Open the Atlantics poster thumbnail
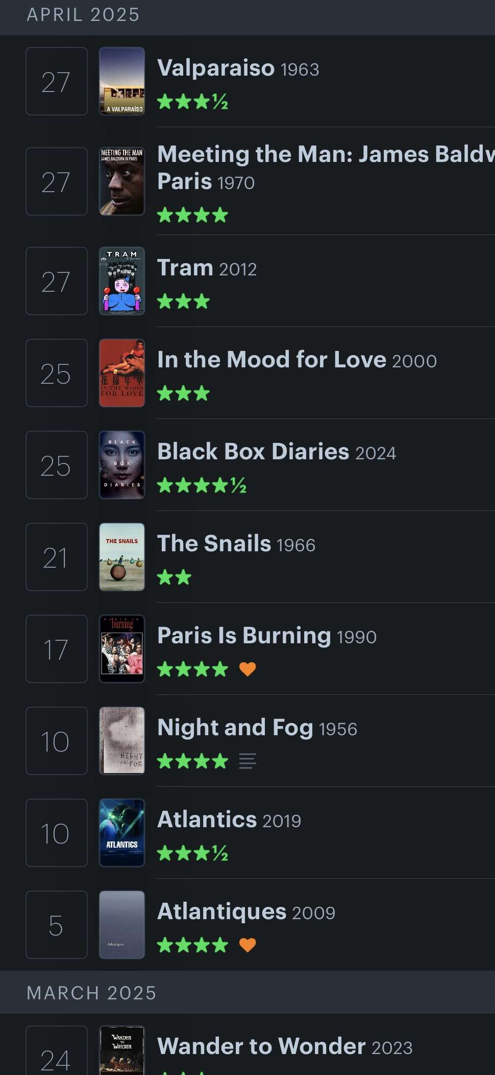This screenshot has width=495, height=1075. pyautogui.click(x=122, y=833)
